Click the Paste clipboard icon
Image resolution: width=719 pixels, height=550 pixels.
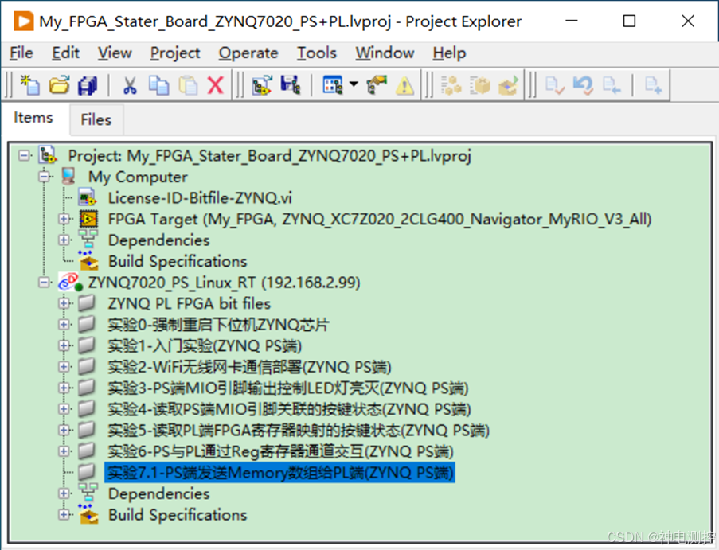(188, 85)
